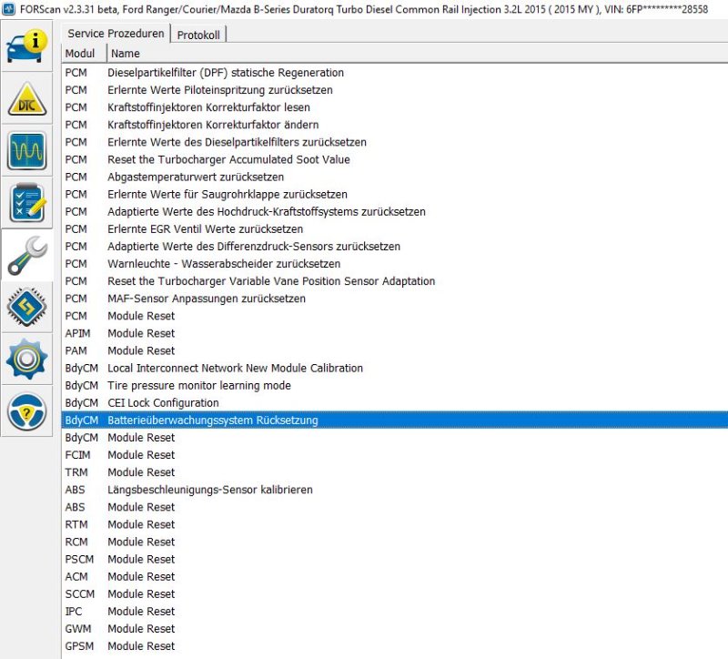Select 'Erlernte EGR Ventil Werte zurücksetzen'
Screen dimensions: 728x659
coord(395,229)
